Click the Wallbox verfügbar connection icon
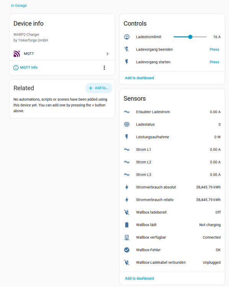Image resolution: width=229 pixels, height=287 pixels. 127,237
